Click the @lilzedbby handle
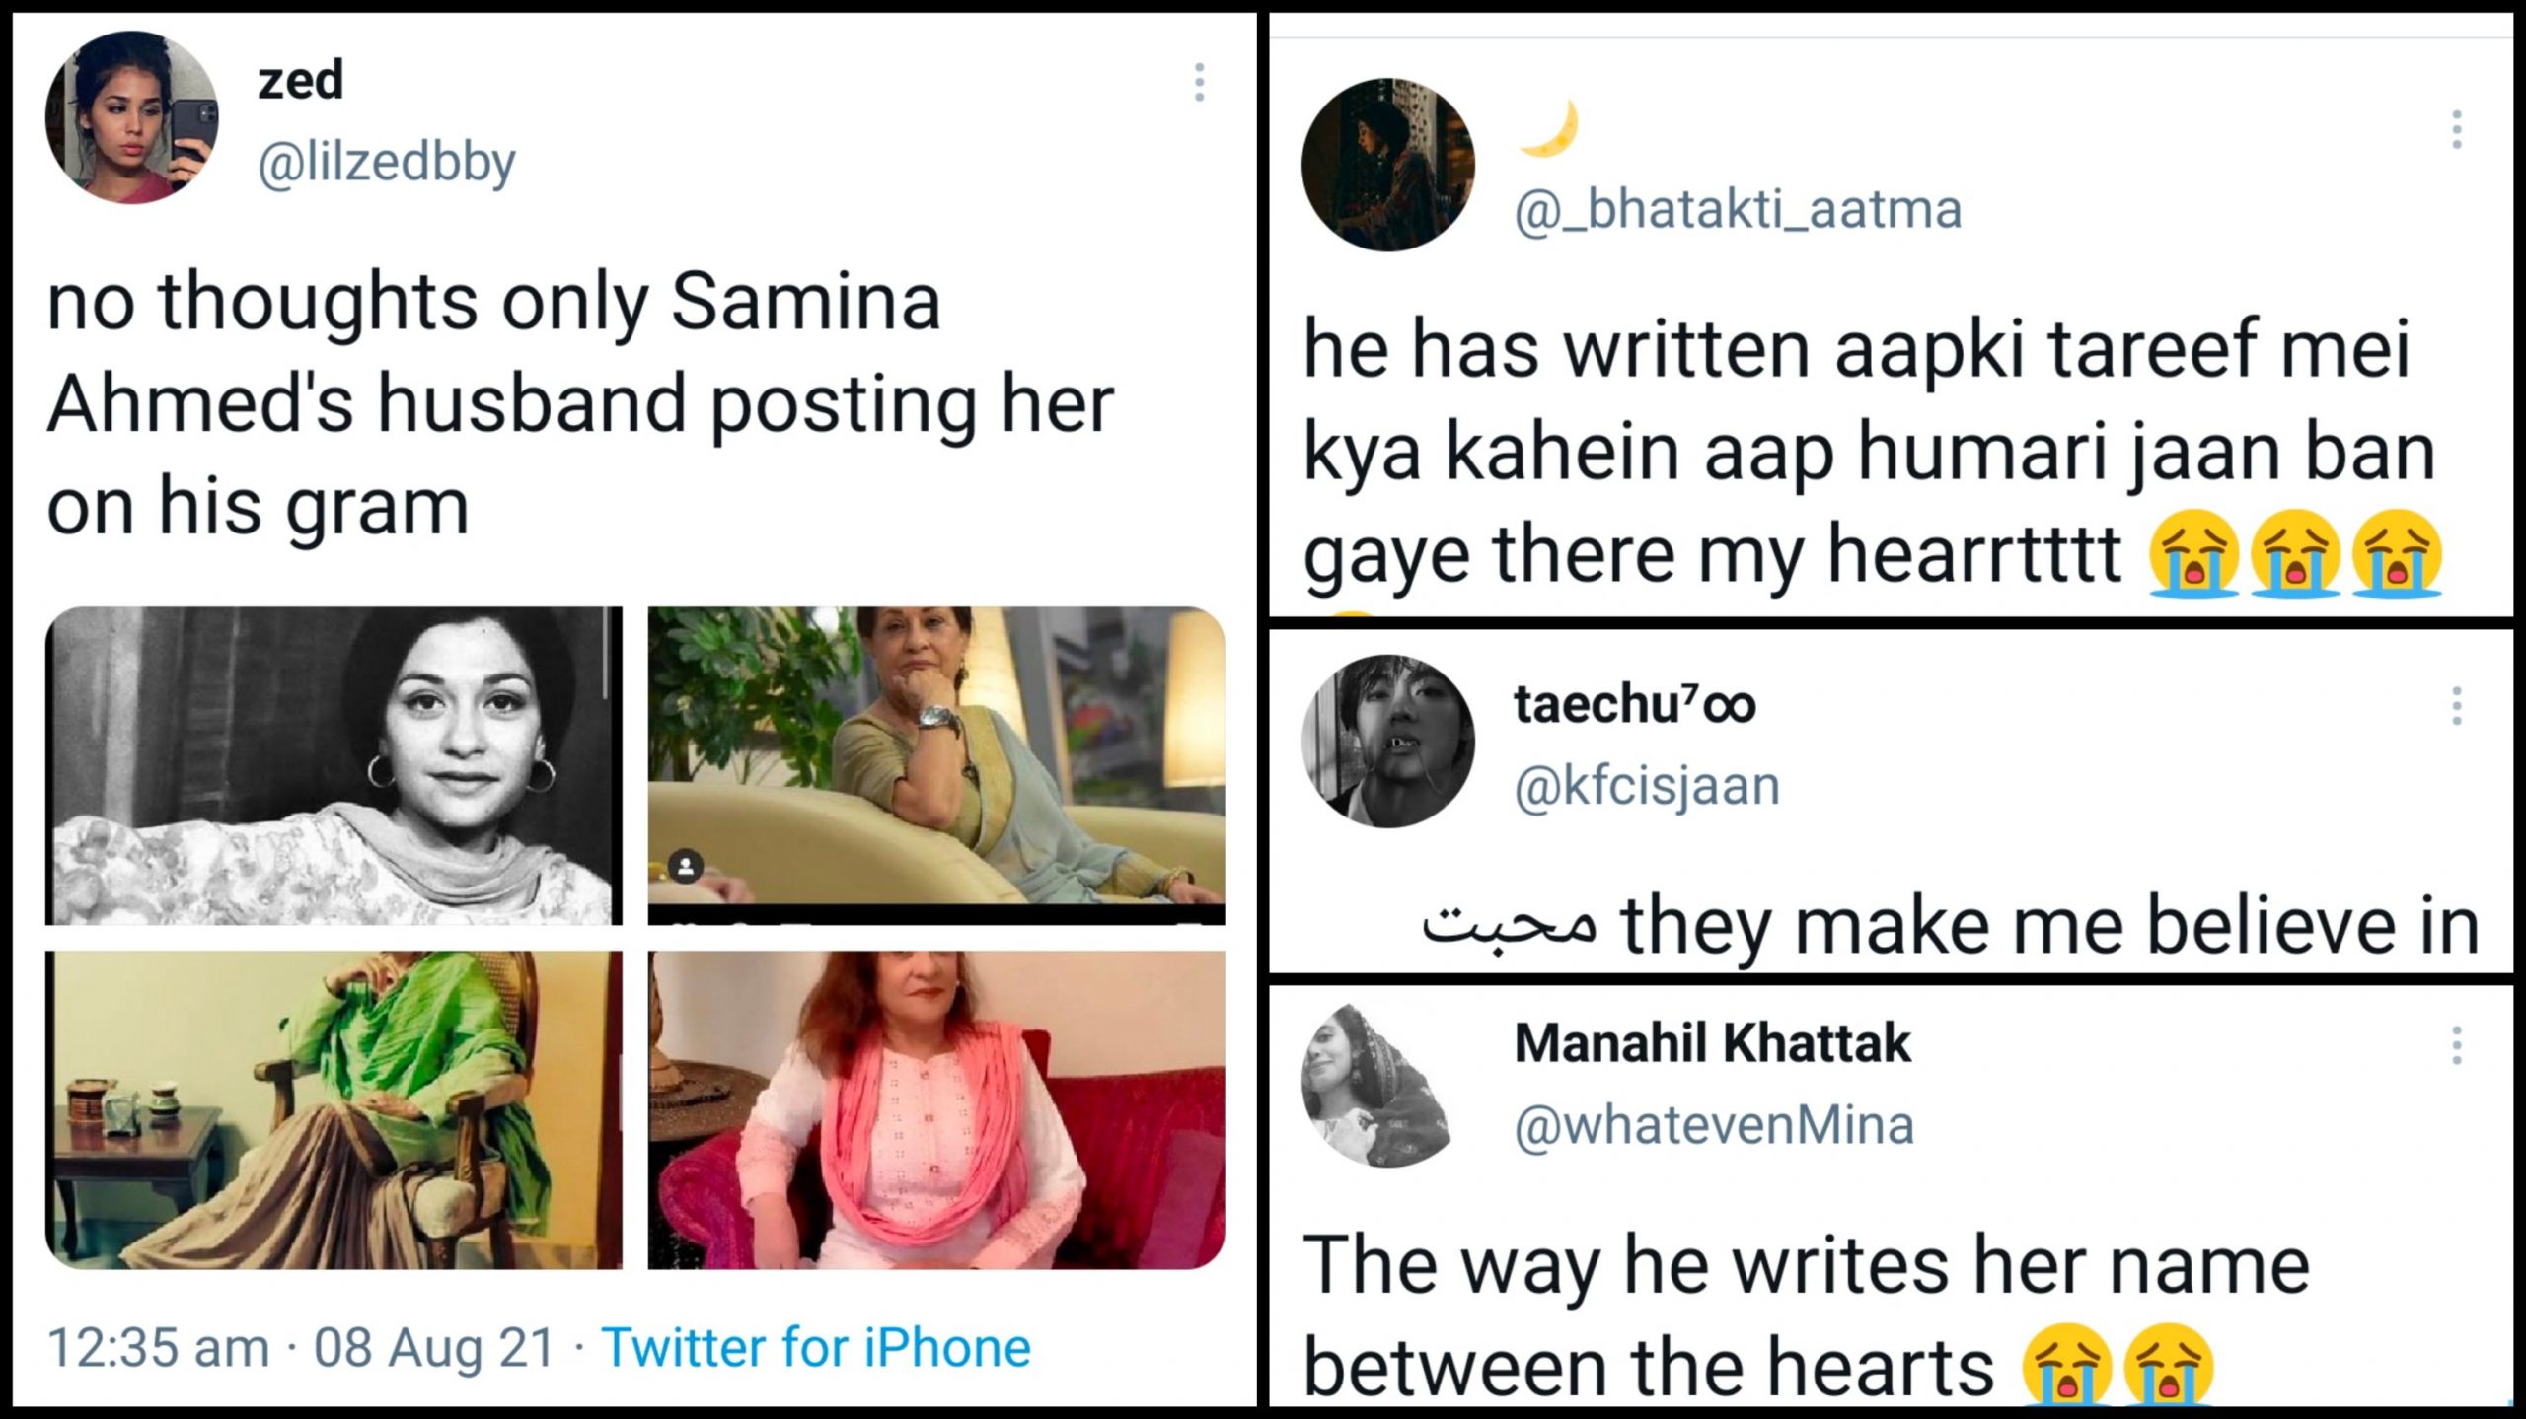 (x=386, y=163)
